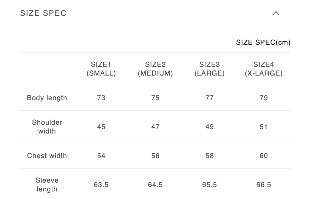Click the Sleeve length row label
This screenshot has height=199, width=315.
(47, 185)
